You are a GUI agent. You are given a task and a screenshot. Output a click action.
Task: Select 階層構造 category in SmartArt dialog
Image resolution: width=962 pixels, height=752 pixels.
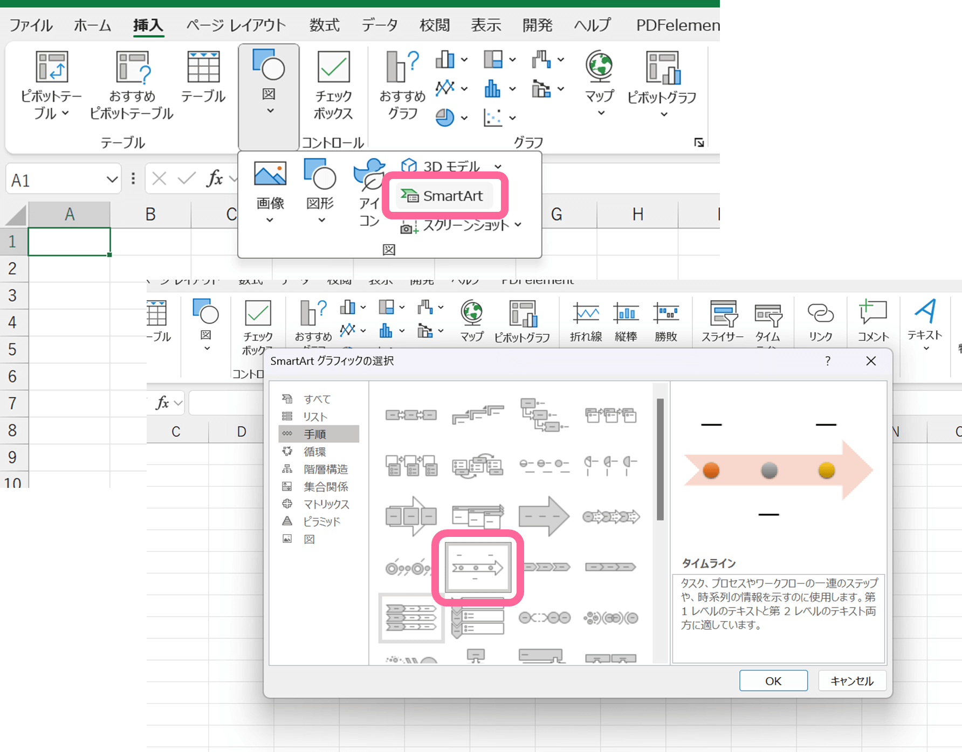click(318, 469)
